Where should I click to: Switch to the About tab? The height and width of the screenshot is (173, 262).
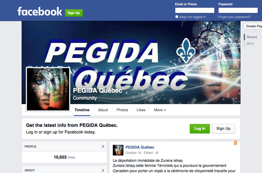tap(103, 110)
